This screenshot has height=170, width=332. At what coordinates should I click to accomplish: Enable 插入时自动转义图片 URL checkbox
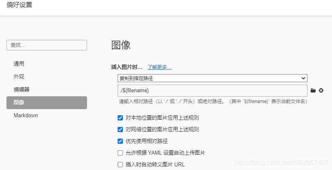pos(120,164)
